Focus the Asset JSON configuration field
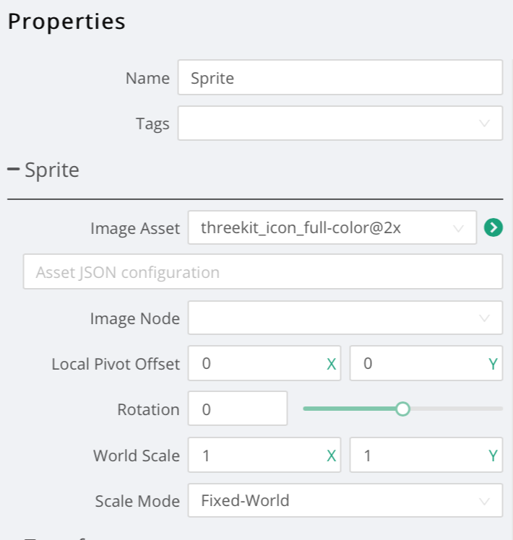513x540 pixels. click(x=262, y=272)
